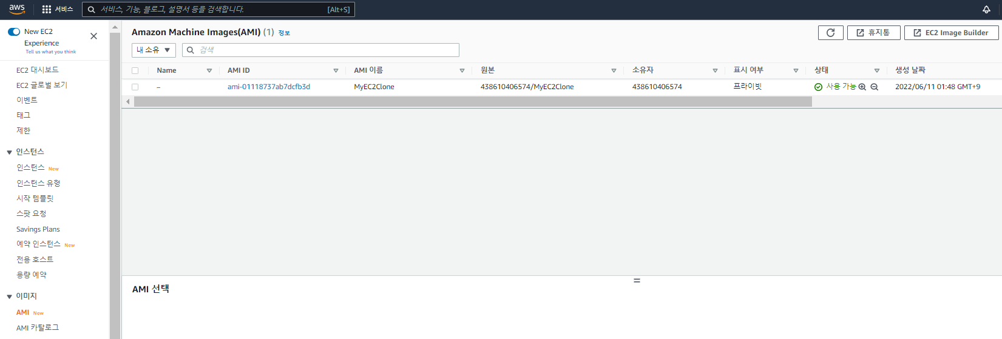Open the Recycle Bin (휴지통) button
This screenshot has width=1002, height=339.
click(873, 33)
